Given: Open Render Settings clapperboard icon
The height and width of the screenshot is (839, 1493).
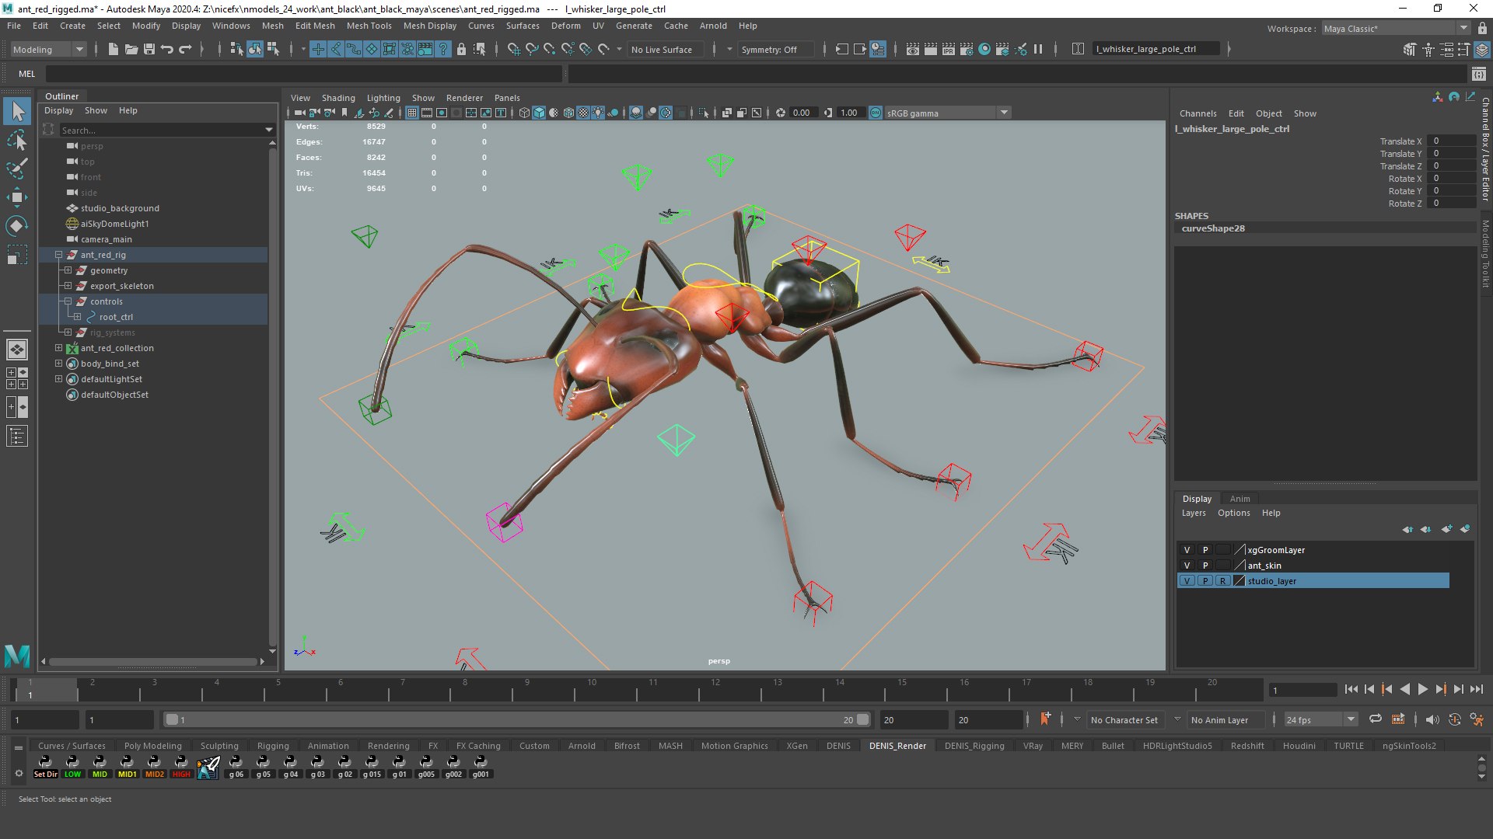Looking at the screenshot, I should click(966, 49).
